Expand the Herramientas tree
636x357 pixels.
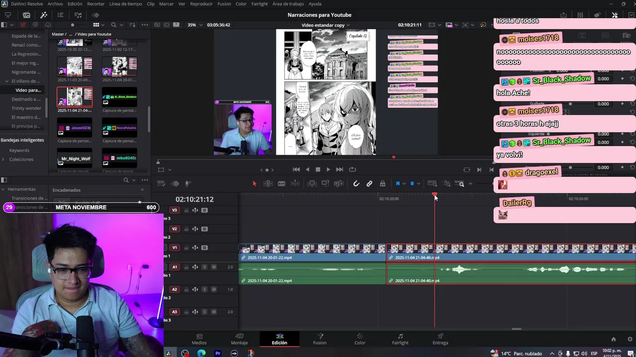point(3,189)
